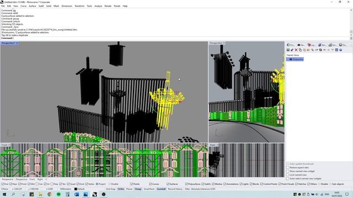The image size is (353, 198).
Task: Click the sticky notes icon in the taskbar
Action: click(31, 194)
